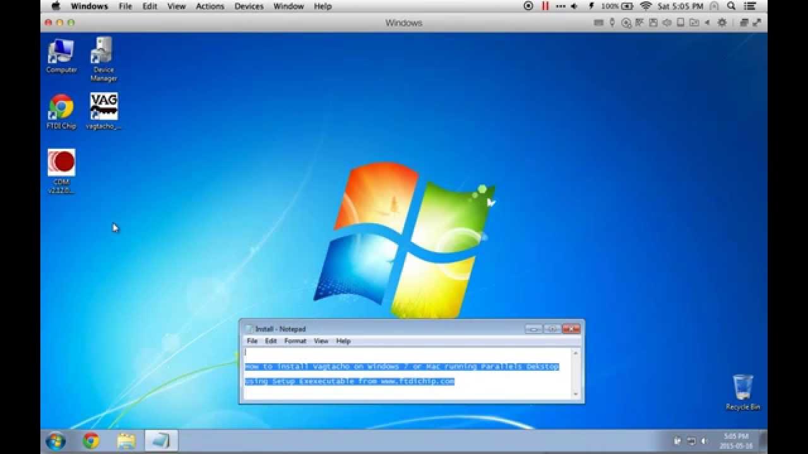Click the USB device icon in Parallels title bar
The width and height of the screenshot is (808, 454).
click(612, 23)
